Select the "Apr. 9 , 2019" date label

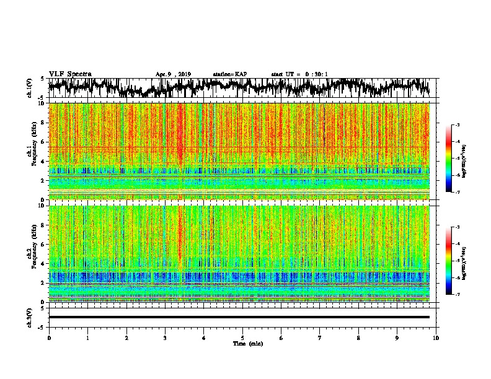pyautogui.click(x=173, y=74)
